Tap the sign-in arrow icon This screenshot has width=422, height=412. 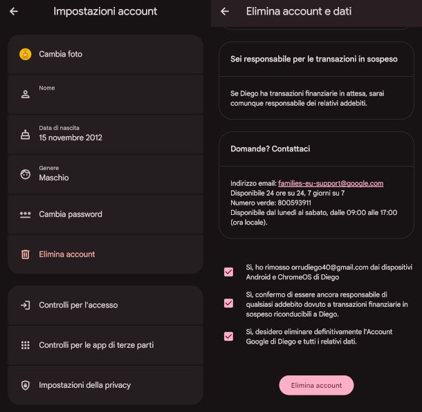click(x=26, y=305)
